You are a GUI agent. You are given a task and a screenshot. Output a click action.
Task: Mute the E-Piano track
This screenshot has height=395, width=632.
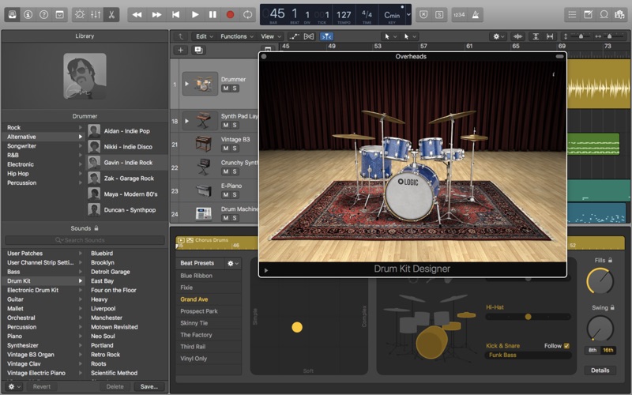[x=226, y=194]
